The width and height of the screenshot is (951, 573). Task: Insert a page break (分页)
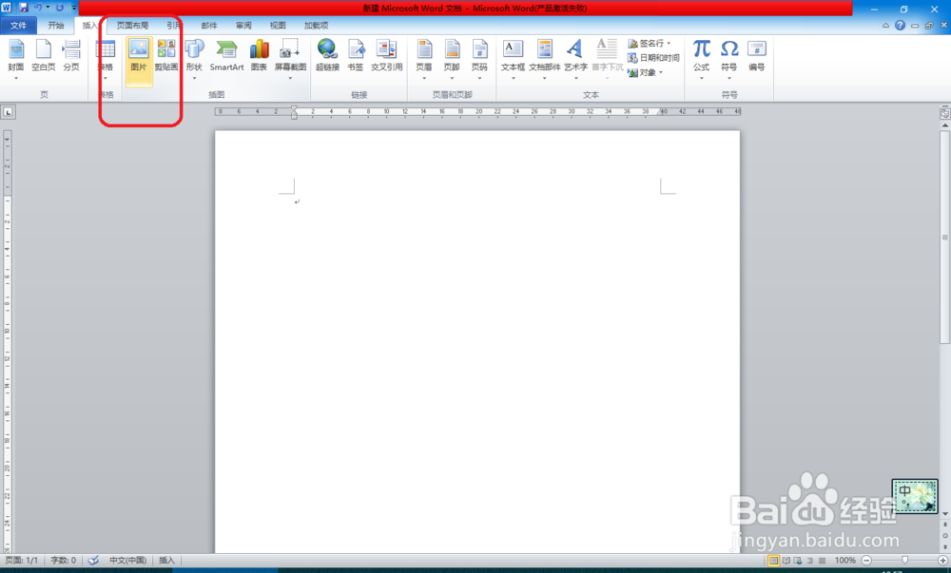click(x=71, y=58)
